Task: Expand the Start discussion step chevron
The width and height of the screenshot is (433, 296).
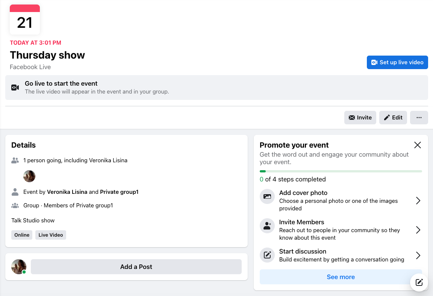Action: (x=418, y=255)
